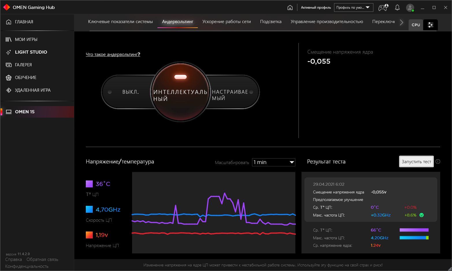Image resolution: width=452 pixels, height=271 pixels.
Task: Click the streaming icon beside УДАЛЕННАЯ ИГРА
Action: click(x=9, y=90)
